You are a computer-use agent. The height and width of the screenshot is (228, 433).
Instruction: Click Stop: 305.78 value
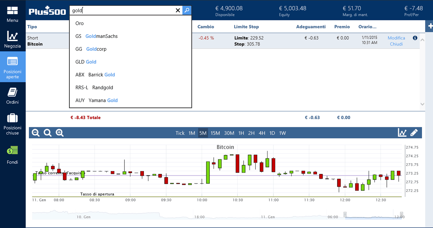(247, 44)
